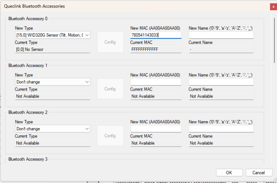Click Current Type field of Accessory 1
Image resolution: width=277 pixels, height=183 pixels.
point(52,96)
